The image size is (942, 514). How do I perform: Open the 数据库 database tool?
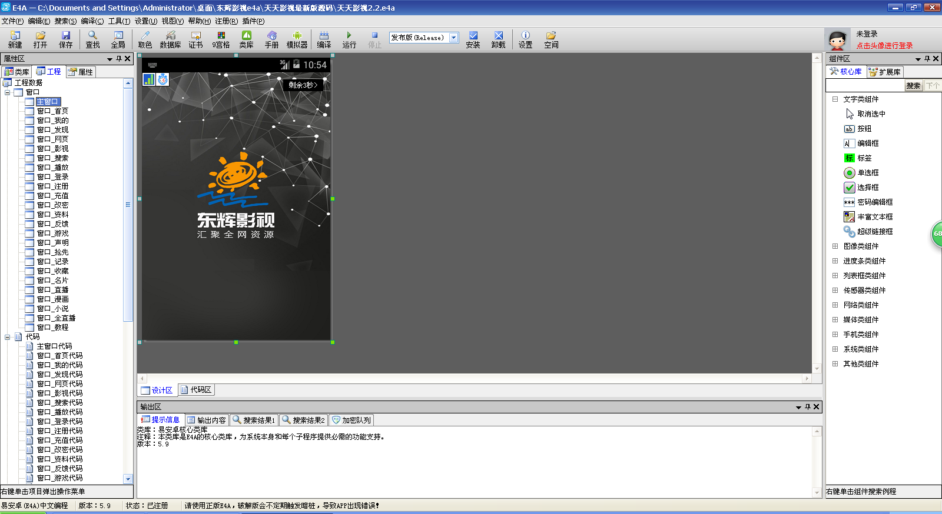pyautogui.click(x=170, y=39)
